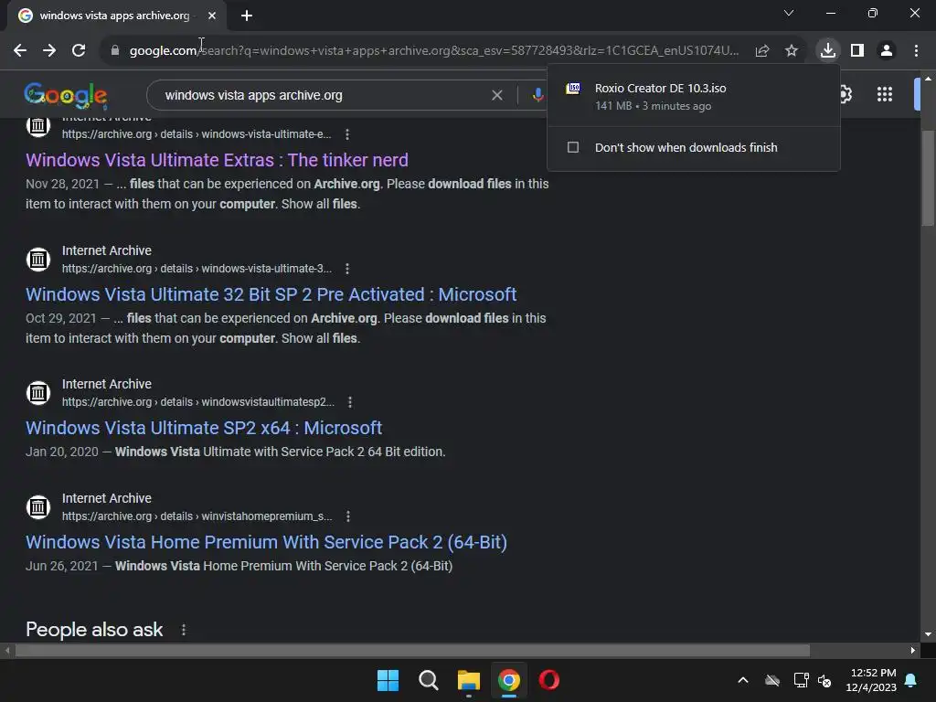Screen dimensions: 936x702
Task: Start voice search with microphone
Action: point(537,95)
